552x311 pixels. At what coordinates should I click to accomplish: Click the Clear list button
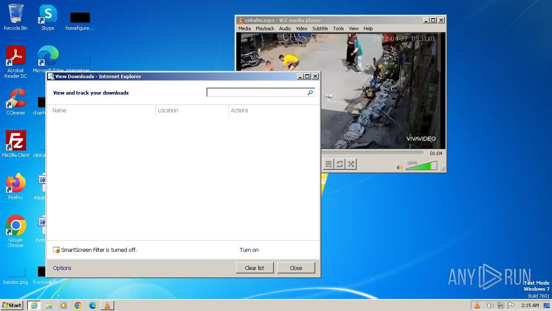click(254, 268)
